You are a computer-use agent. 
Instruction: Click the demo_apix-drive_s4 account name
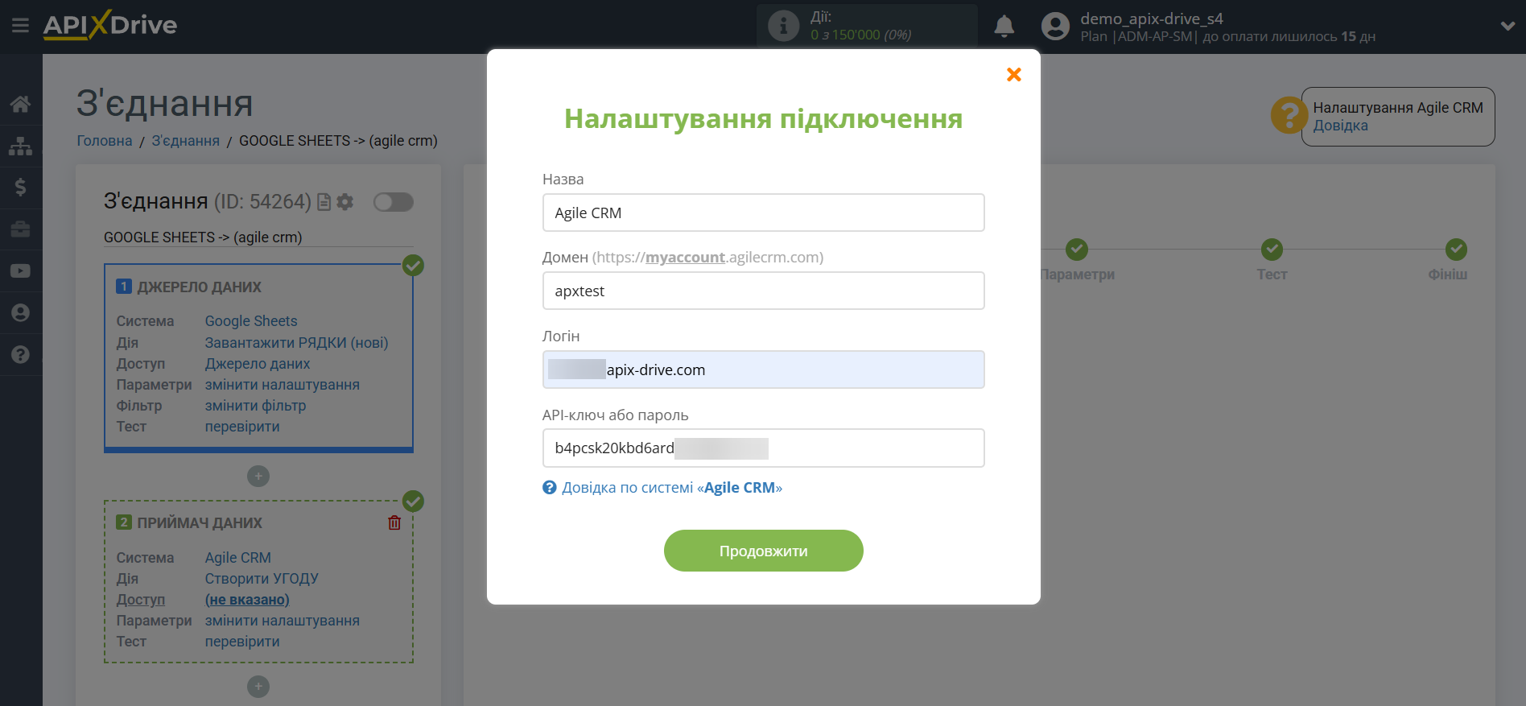1152,19
